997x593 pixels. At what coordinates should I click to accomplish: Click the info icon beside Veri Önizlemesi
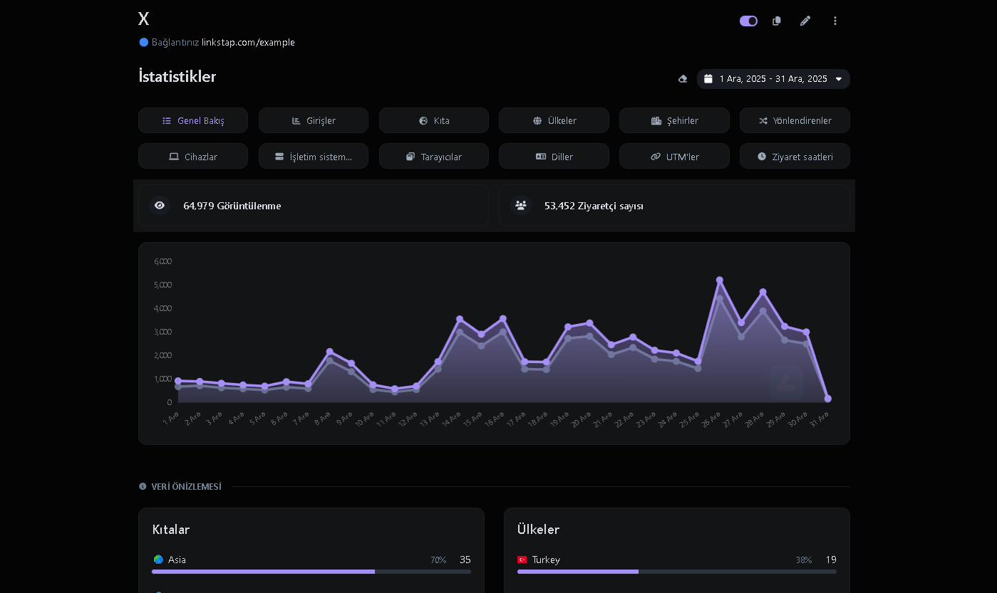pyautogui.click(x=143, y=486)
